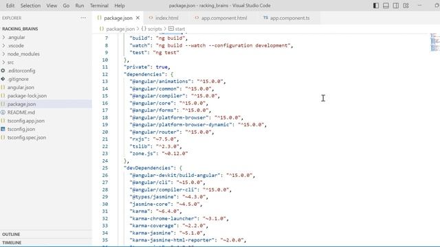Click line number 12 in gutter
Viewport: 440px width, 247px height.
[105, 74]
